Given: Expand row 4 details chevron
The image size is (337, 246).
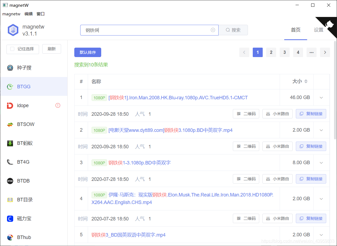Looking at the screenshot, I should [321, 199].
